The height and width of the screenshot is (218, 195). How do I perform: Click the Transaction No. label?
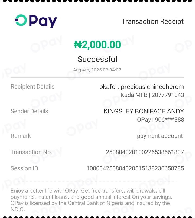(31, 152)
